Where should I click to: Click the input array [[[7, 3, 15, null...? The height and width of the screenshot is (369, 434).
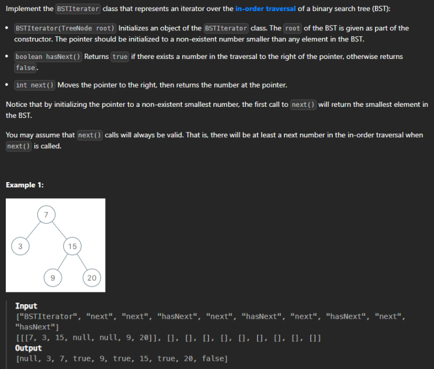[168, 337]
